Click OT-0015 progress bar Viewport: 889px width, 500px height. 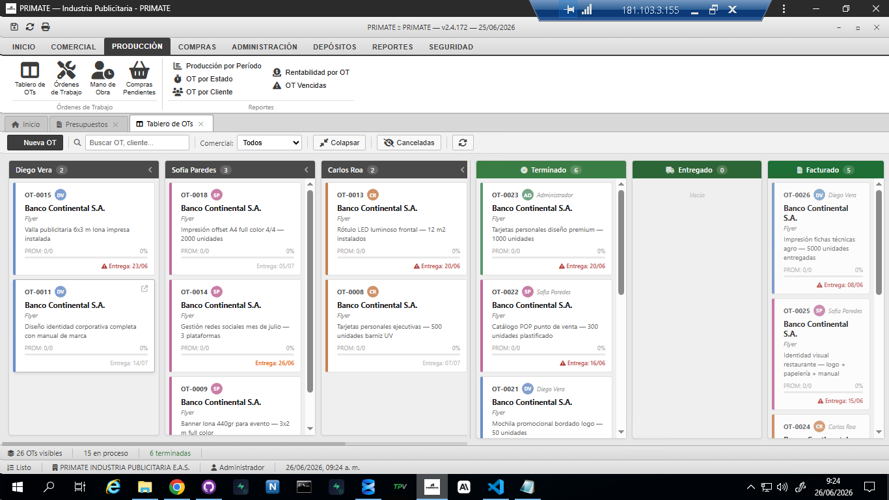[x=86, y=258]
